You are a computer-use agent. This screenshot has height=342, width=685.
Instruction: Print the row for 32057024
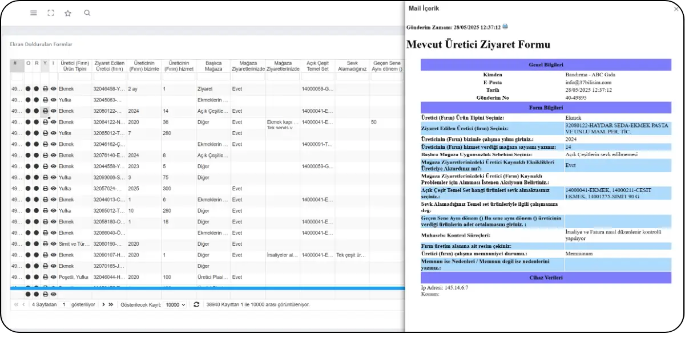click(x=45, y=189)
